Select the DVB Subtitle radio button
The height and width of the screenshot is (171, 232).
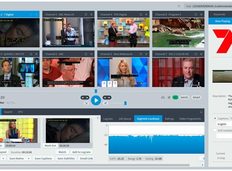215,130
